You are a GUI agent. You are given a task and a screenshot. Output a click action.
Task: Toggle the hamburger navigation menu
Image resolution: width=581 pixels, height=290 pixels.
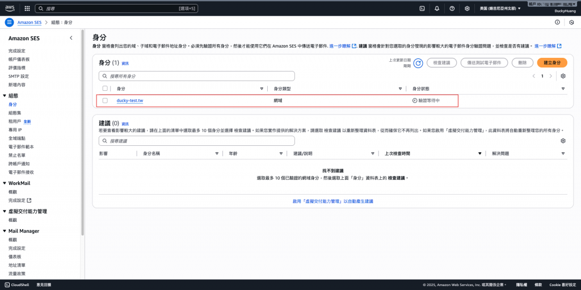9,22
